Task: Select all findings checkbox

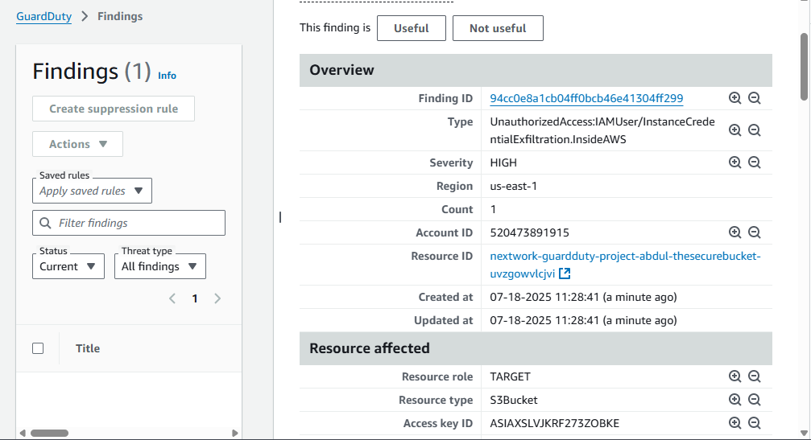Action: [38, 348]
